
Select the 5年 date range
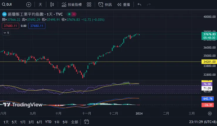click(x=65, y=122)
